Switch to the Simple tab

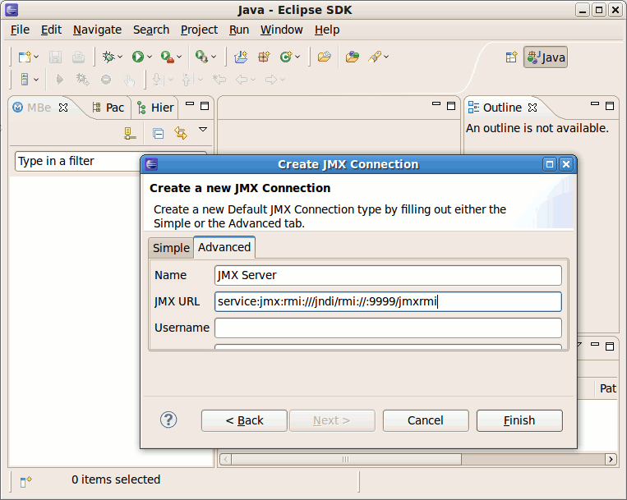pos(171,248)
